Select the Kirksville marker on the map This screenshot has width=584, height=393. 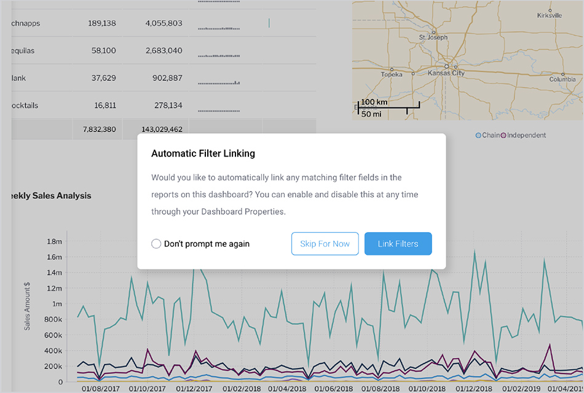(x=551, y=10)
